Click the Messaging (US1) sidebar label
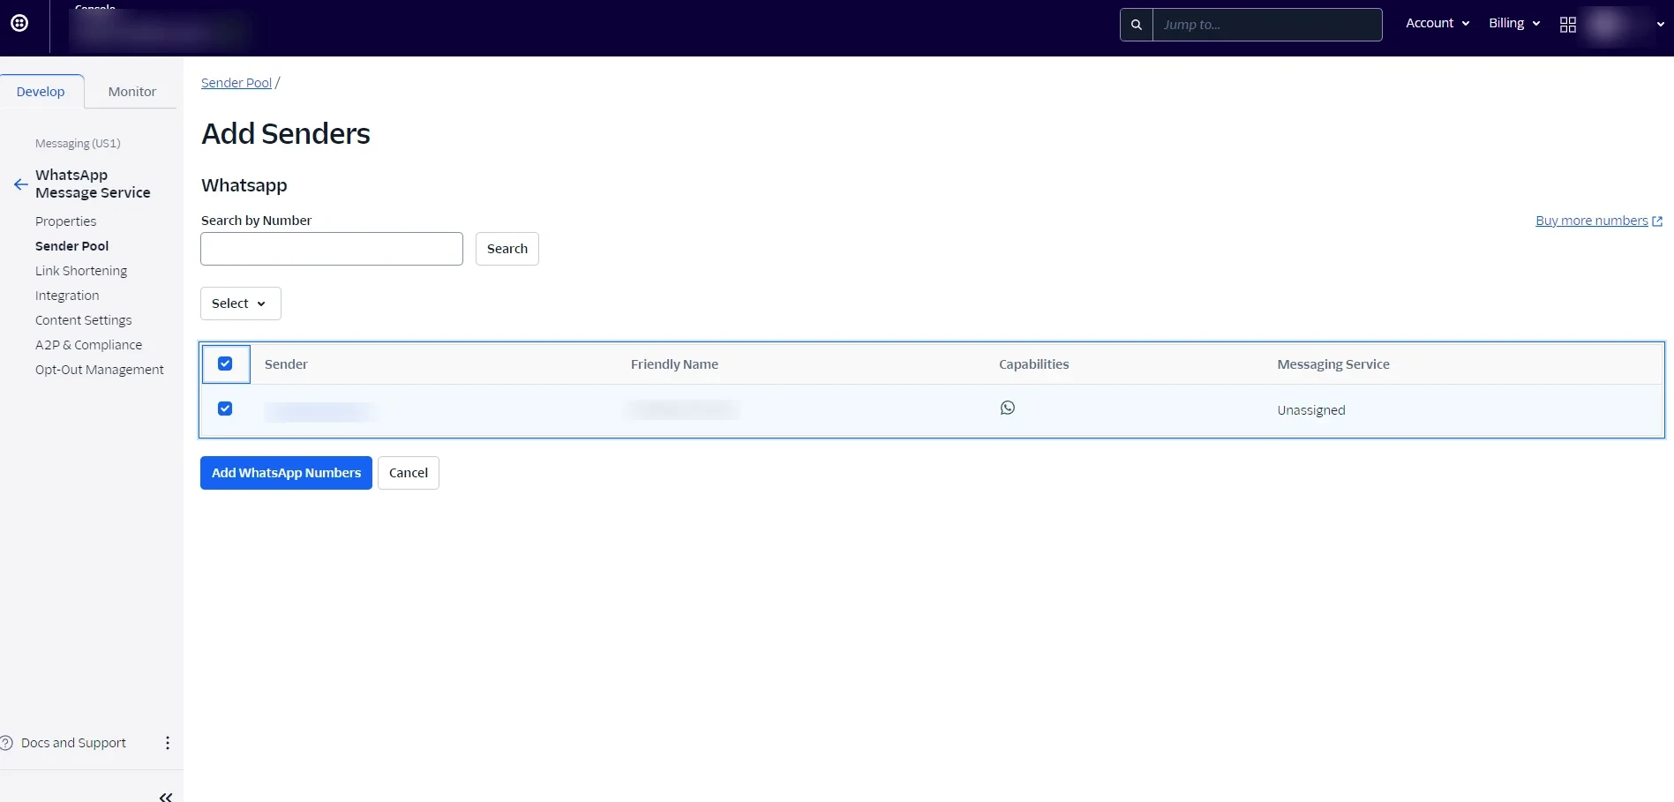The height and width of the screenshot is (802, 1674). 78,144
